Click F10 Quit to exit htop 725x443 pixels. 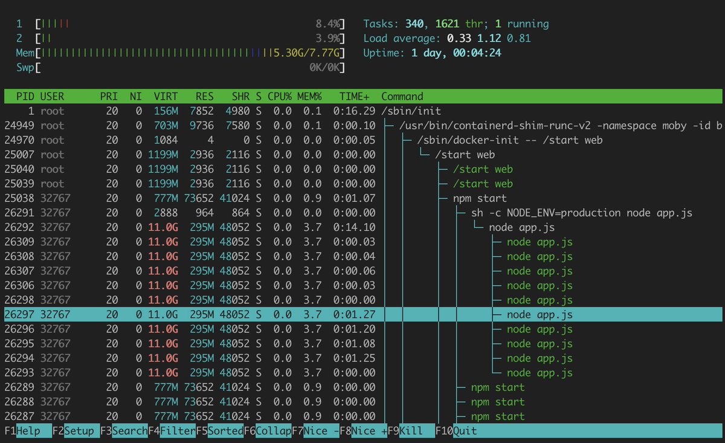[x=456, y=431]
